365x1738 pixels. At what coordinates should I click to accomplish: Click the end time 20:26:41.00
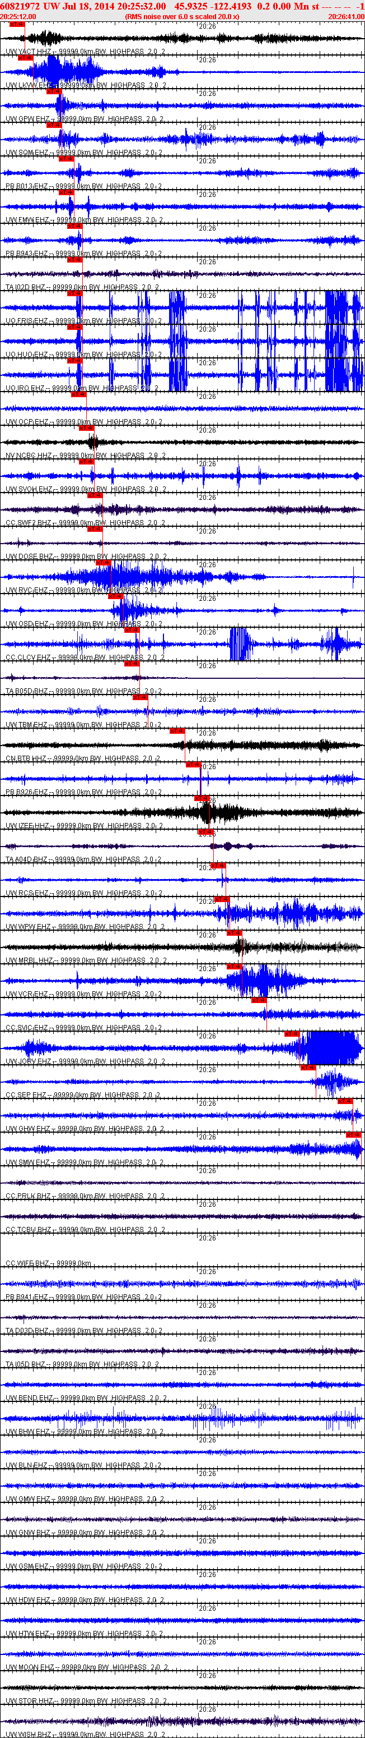tap(346, 17)
